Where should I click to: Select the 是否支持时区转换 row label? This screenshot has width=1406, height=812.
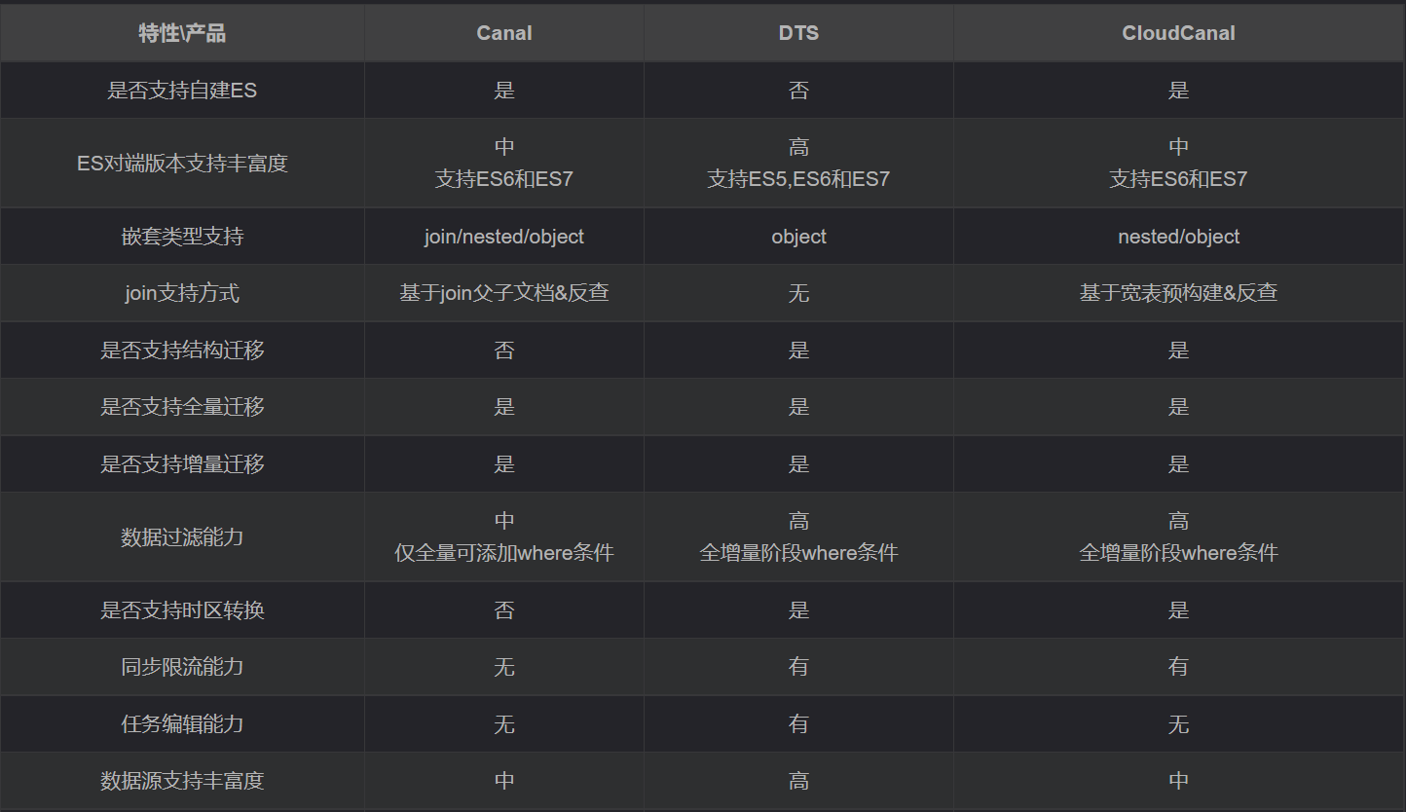click(x=182, y=610)
